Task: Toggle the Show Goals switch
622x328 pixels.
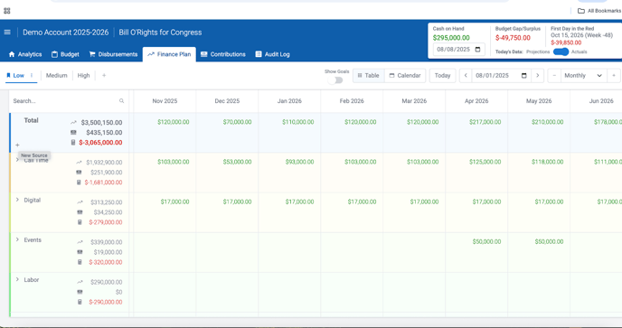Action: pyautogui.click(x=335, y=80)
